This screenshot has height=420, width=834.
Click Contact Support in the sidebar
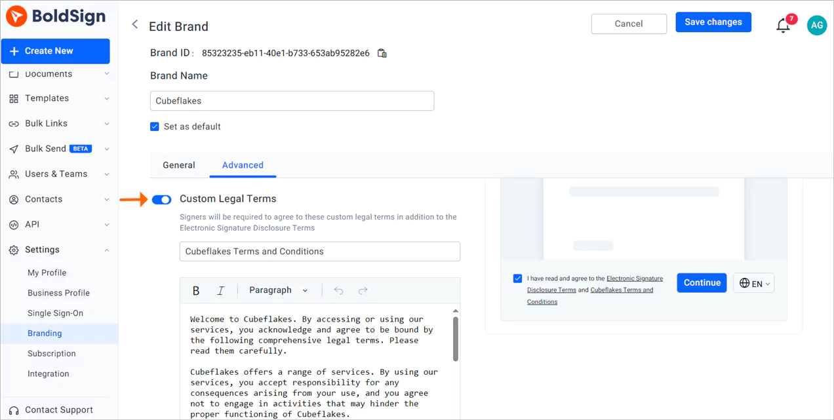pos(59,410)
